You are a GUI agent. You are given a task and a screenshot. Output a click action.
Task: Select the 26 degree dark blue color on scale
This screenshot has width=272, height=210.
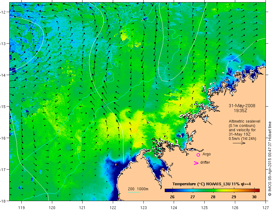pos(172,191)
